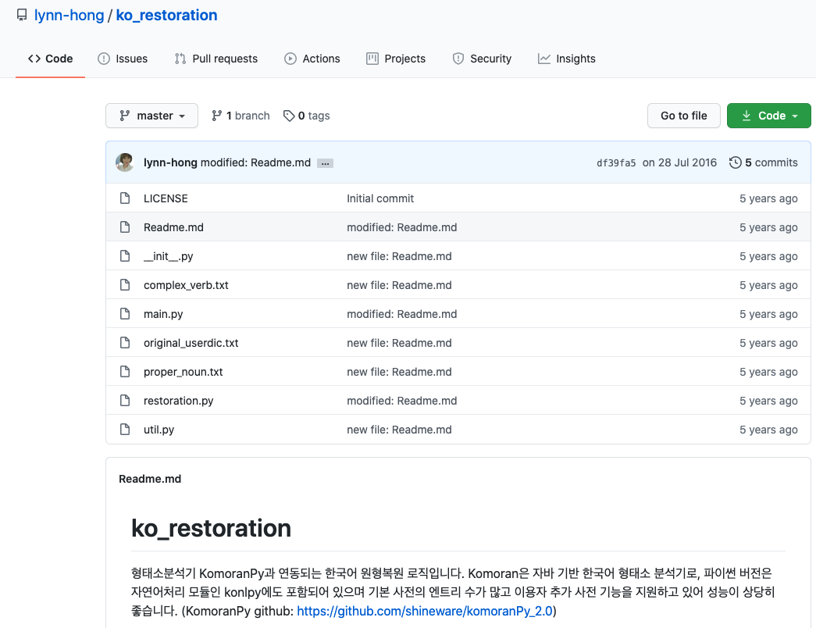Open commit message in complex_verb.txt row
This screenshot has width=816, height=628.
(399, 285)
